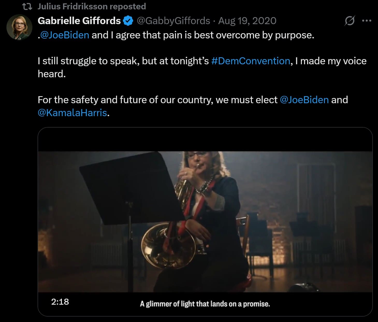Open Gabrielle Giffords' profile avatar

click(19, 27)
